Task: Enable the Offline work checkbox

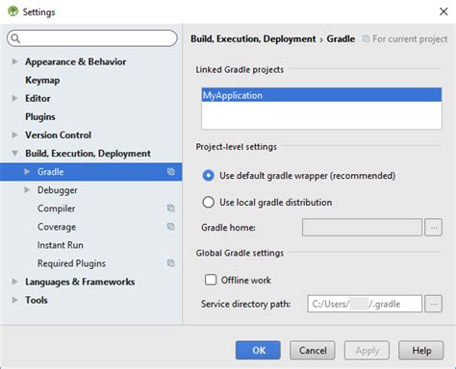Action: [x=211, y=280]
